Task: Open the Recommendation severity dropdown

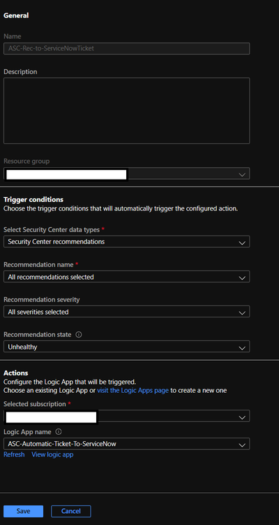Action: (x=127, y=312)
